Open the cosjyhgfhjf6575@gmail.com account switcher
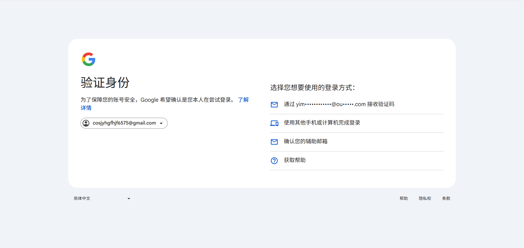524x248 pixels. pos(124,123)
